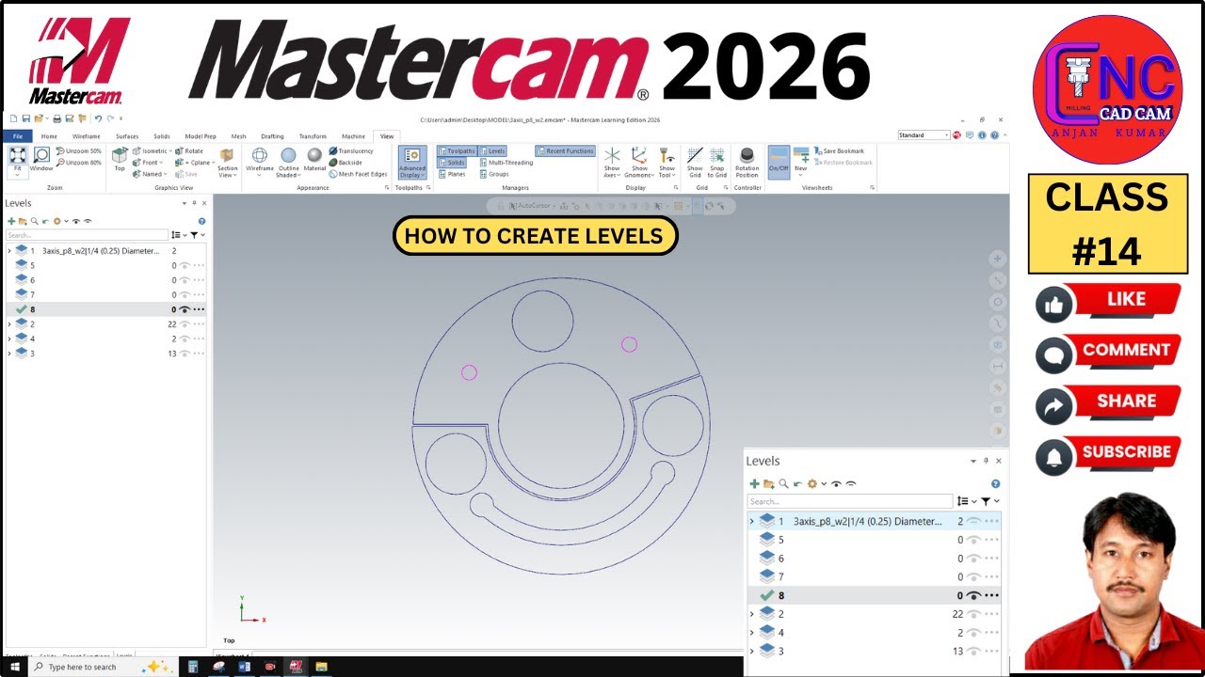
Task: Toggle level 2 visibility in docked Levels panel
Action: 185,323
